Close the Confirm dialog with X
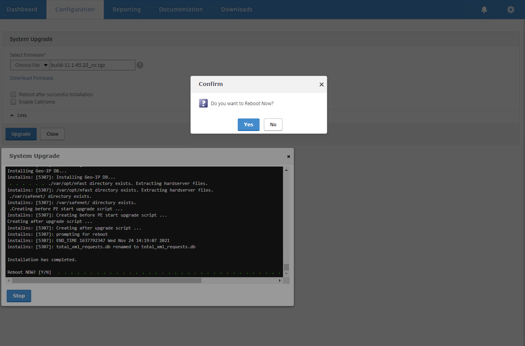The width and height of the screenshot is (525, 346). coord(322,84)
